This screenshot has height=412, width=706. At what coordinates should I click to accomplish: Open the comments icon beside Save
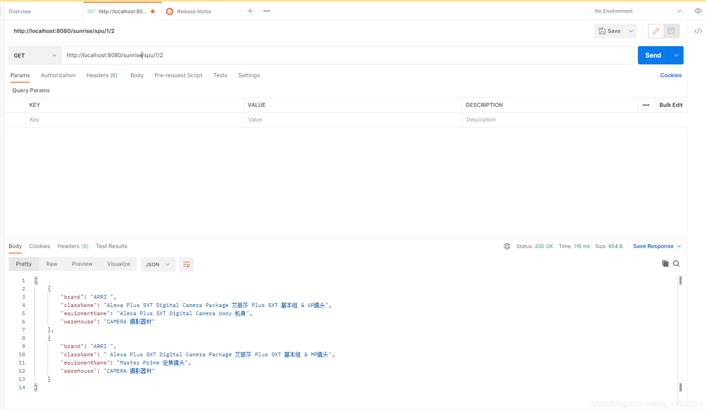671,31
